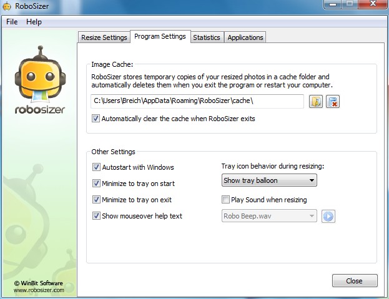Switch to the Resize Settings tab

point(104,37)
